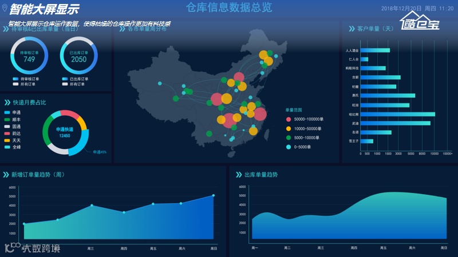The width and height of the screenshot is (458, 257).
Task: Select the 待审核订单 749 ring chart
Action: (29, 55)
